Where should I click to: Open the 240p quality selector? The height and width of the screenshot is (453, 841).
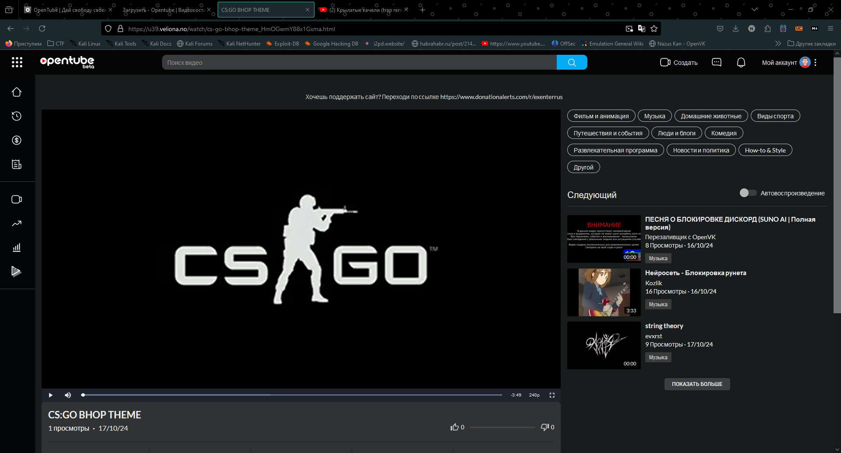point(534,395)
